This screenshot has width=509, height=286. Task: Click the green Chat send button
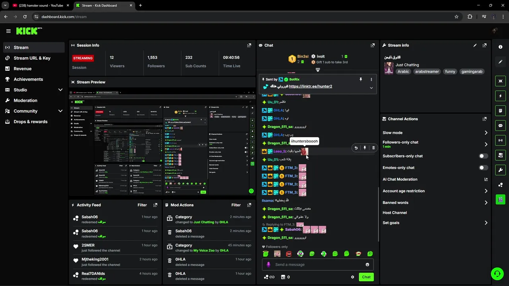point(366,277)
